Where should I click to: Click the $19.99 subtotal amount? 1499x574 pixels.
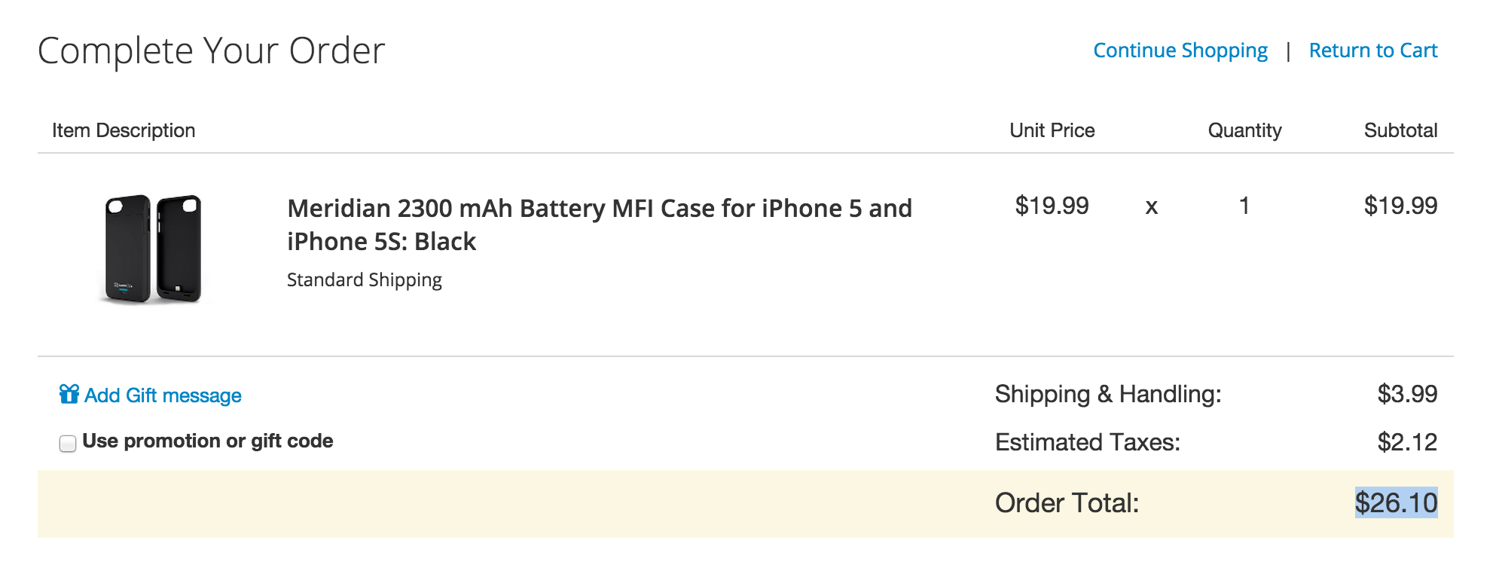[x=1400, y=206]
